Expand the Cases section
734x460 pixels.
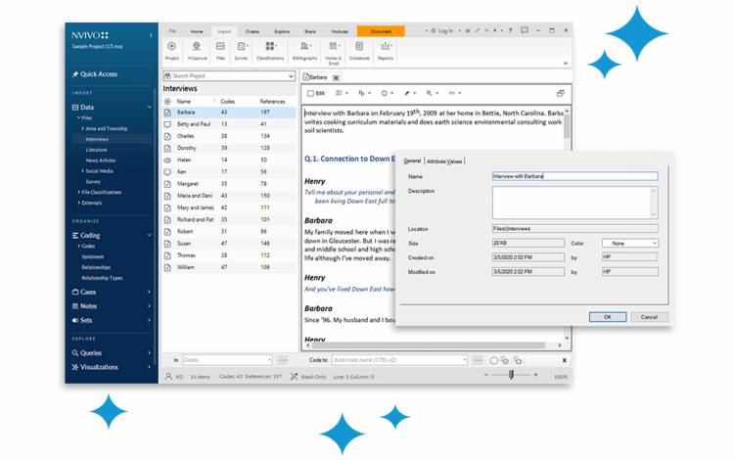[149, 292]
